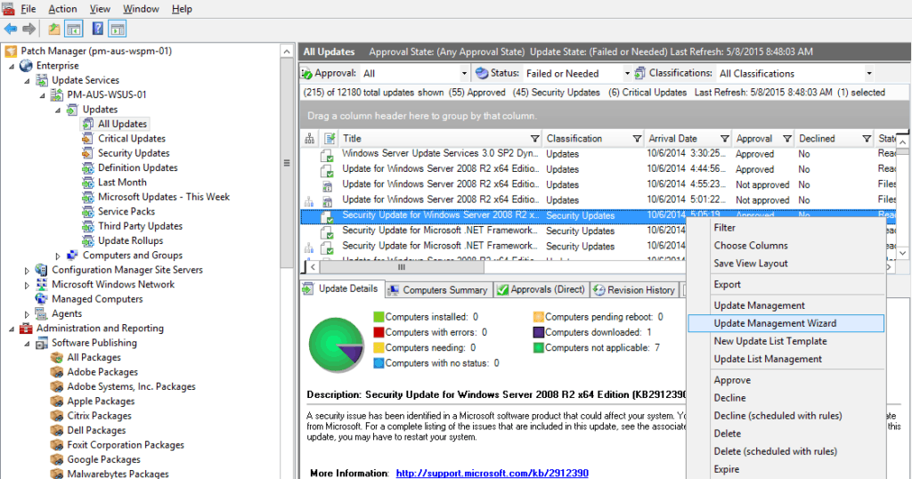Image resolution: width=912 pixels, height=479 pixels.
Task: Collapse the Update Services node
Action: point(27,81)
